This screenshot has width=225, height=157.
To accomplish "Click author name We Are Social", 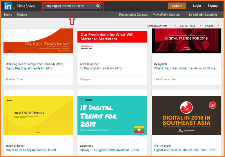I will (x=162, y=146).
